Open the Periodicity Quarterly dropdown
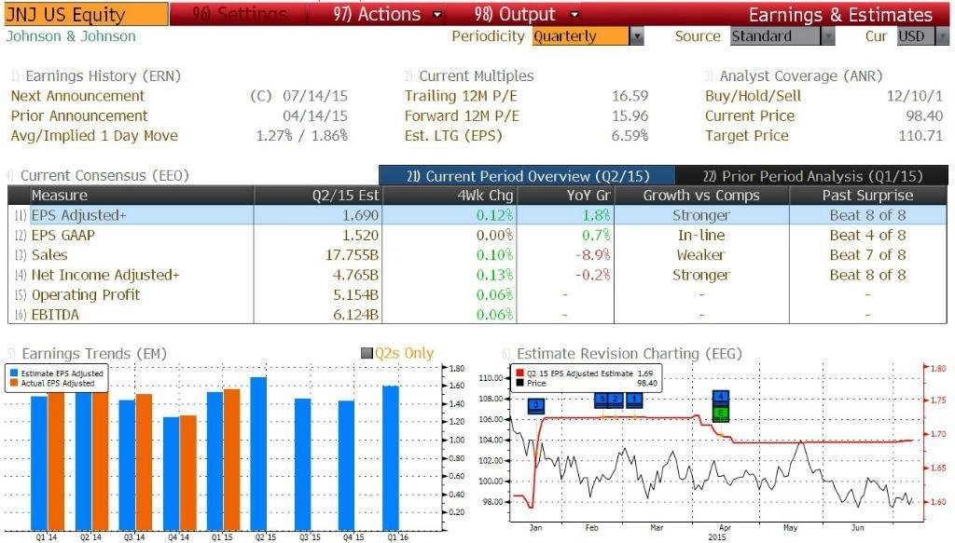955x543 pixels. [x=636, y=36]
